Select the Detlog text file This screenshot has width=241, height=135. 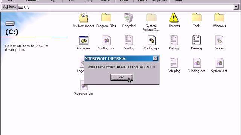pyautogui.click(x=174, y=40)
